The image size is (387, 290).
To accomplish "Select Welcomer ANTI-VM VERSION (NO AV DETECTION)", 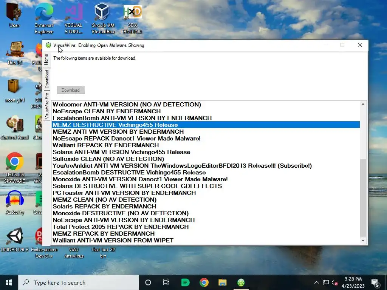I will [206, 105].
